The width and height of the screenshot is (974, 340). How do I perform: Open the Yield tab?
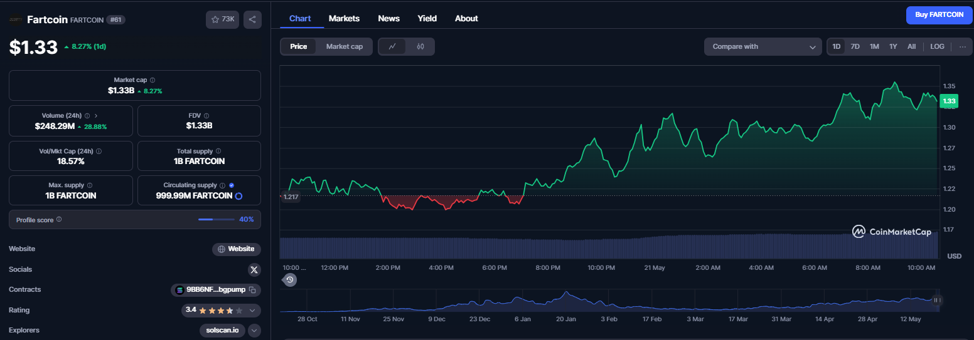(427, 19)
